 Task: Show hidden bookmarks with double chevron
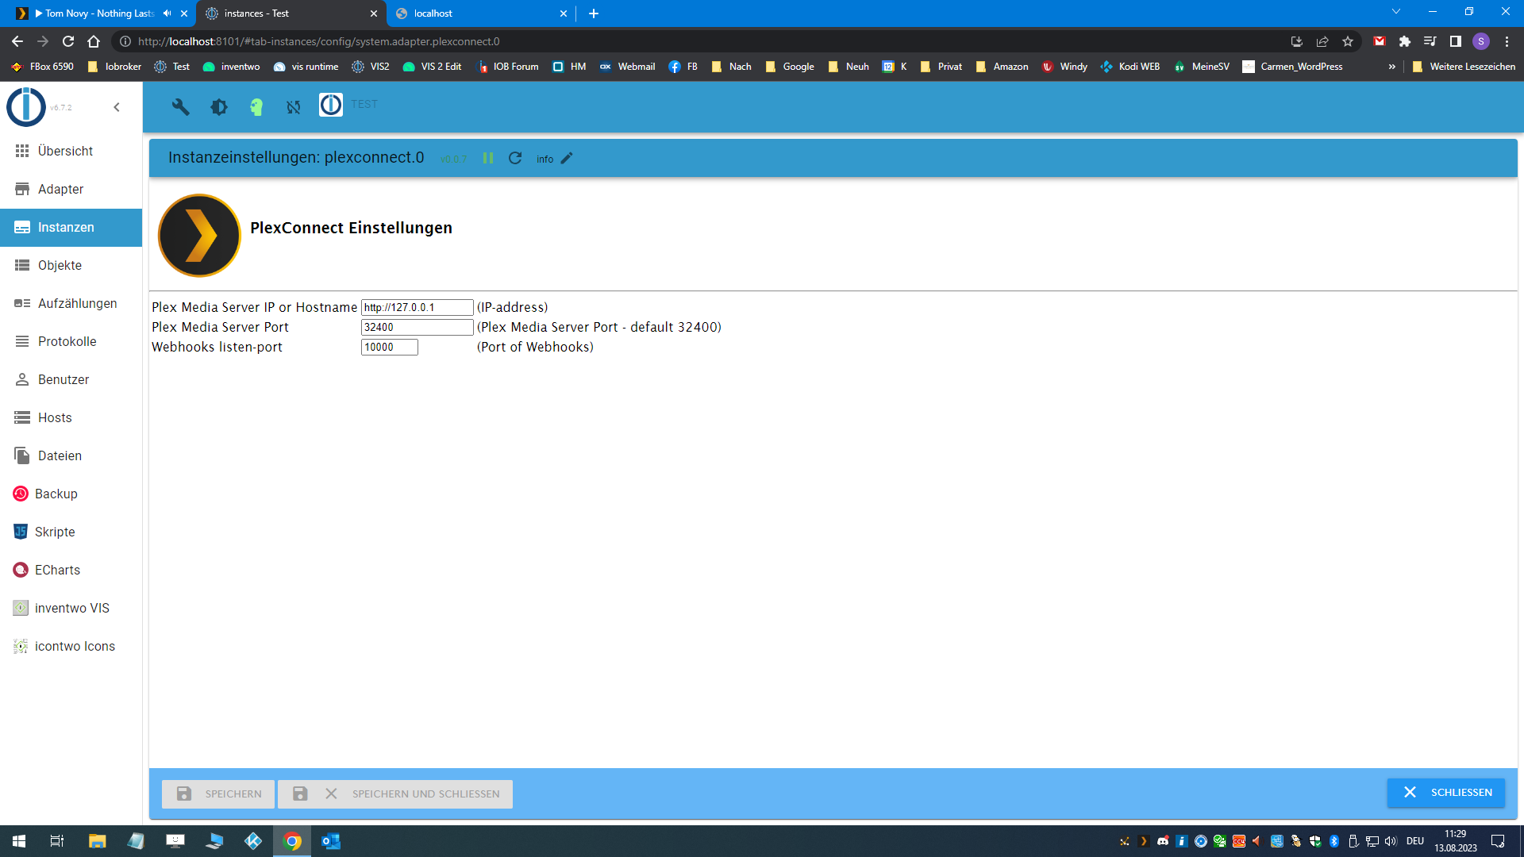pyautogui.click(x=1391, y=67)
